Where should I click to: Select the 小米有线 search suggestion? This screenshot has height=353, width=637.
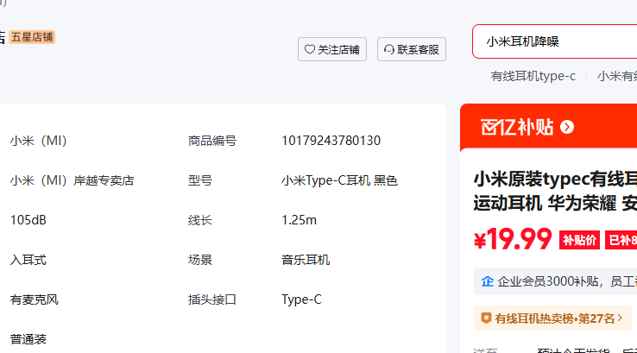616,76
